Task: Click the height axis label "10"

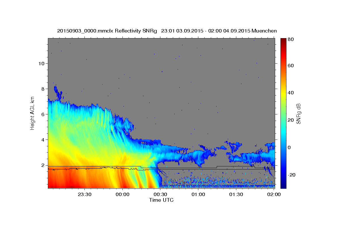Action: pos(42,63)
